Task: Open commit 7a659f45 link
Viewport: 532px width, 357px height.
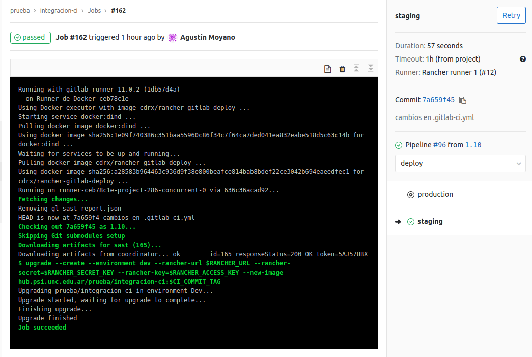Action: click(x=438, y=100)
